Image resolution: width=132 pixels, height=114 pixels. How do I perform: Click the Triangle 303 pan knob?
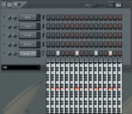tap(9, 53)
